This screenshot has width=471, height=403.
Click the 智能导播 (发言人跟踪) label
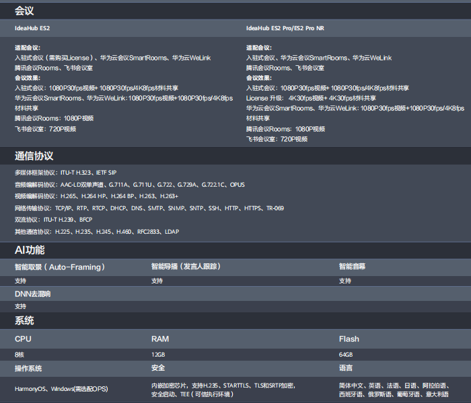tap(186, 267)
